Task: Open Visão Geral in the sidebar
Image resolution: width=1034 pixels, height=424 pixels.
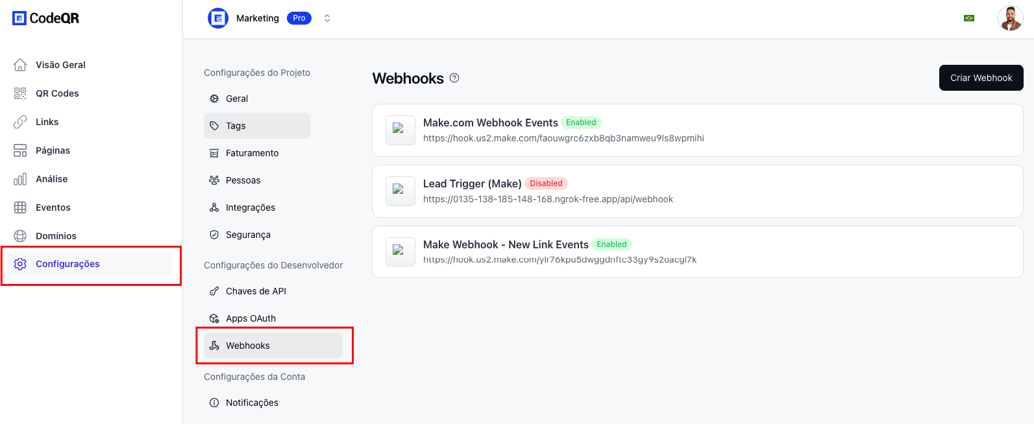Action: pos(60,65)
